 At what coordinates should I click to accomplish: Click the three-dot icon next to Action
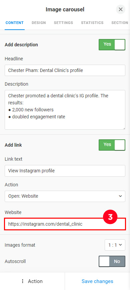[x=23, y=281]
